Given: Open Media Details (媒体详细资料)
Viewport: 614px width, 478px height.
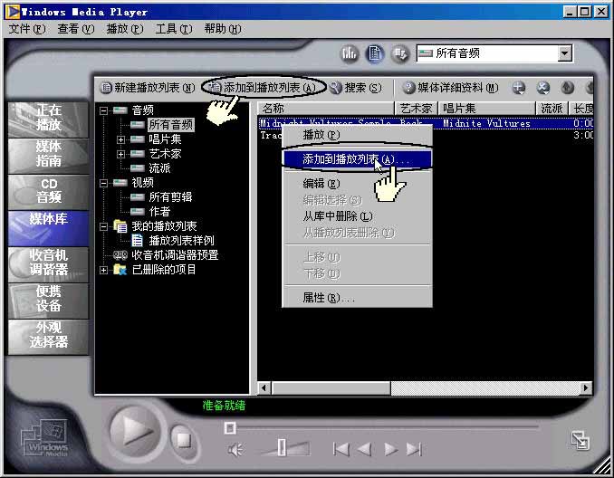Looking at the screenshot, I should (451, 87).
